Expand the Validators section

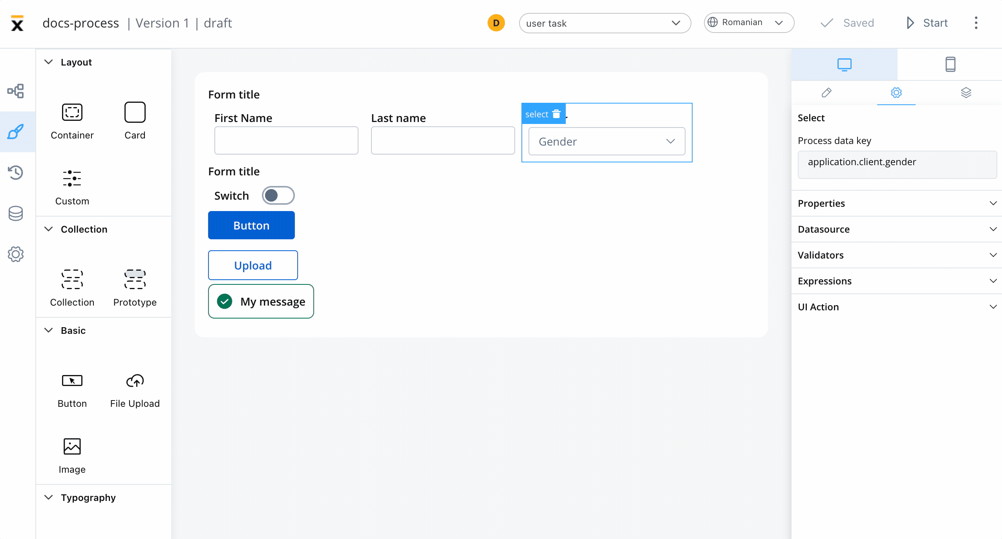point(897,255)
